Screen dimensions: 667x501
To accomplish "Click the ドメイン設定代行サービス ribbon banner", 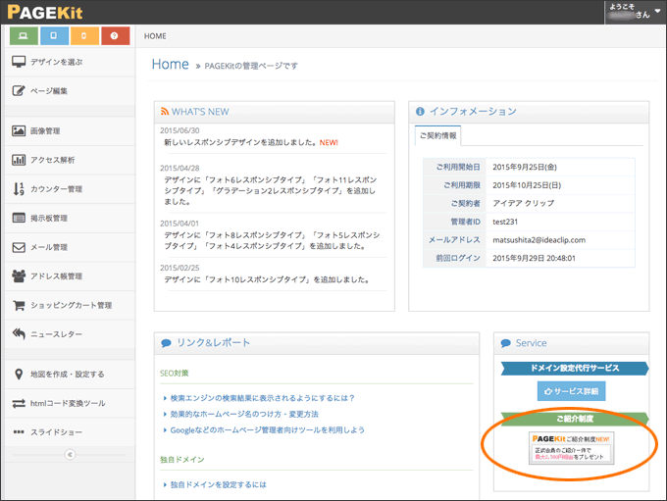I will point(575,369).
